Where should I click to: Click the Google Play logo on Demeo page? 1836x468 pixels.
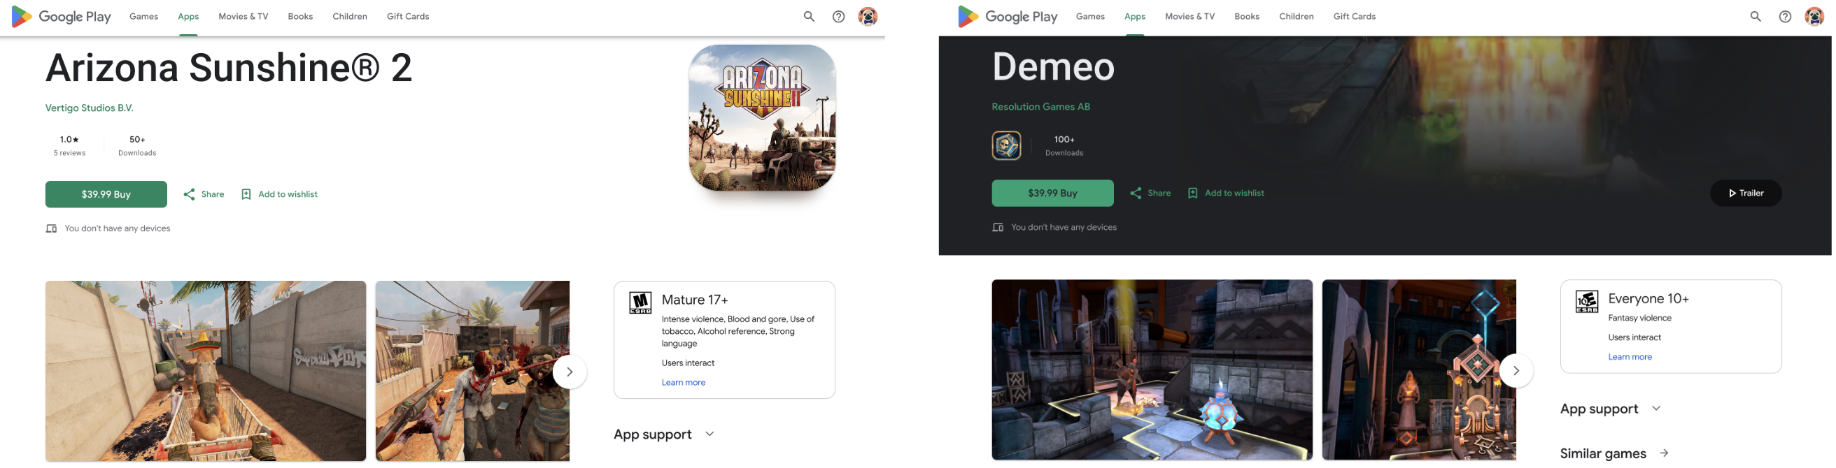tap(1008, 16)
